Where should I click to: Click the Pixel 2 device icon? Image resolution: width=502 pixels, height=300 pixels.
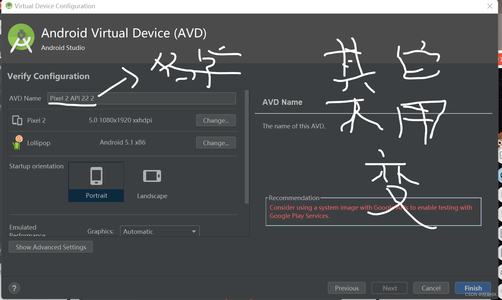pos(17,120)
